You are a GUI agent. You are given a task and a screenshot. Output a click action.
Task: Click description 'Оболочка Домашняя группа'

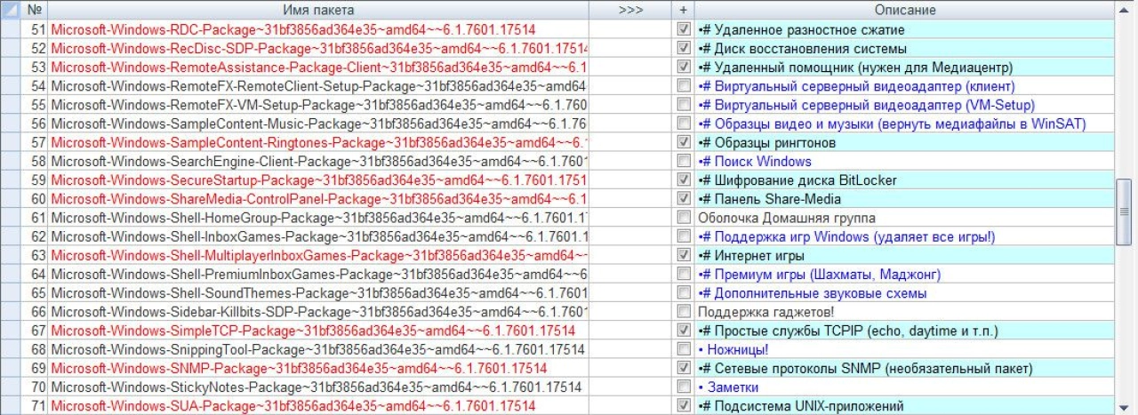(787, 218)
